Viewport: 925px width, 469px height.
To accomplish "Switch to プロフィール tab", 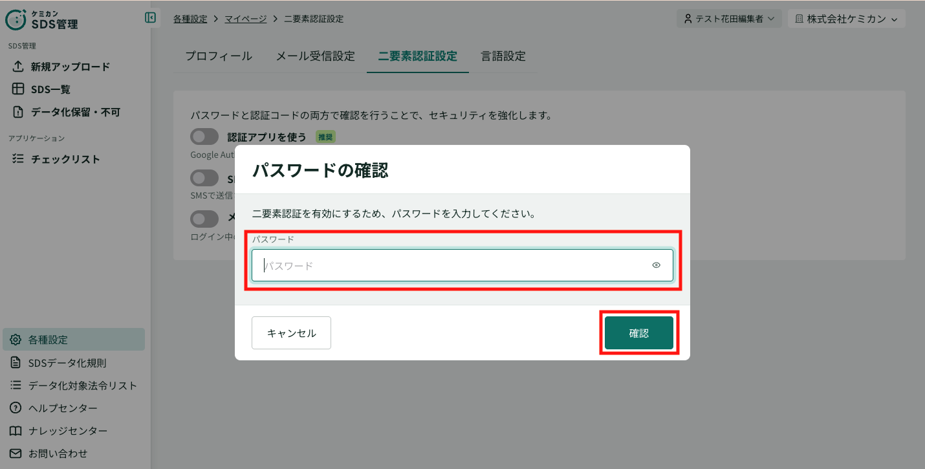I will [219, 56].
